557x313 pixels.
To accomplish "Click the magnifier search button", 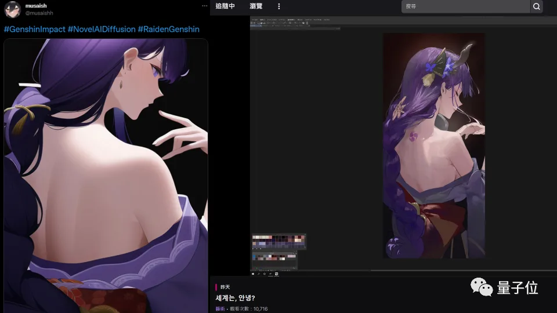I will pos(536,6).
